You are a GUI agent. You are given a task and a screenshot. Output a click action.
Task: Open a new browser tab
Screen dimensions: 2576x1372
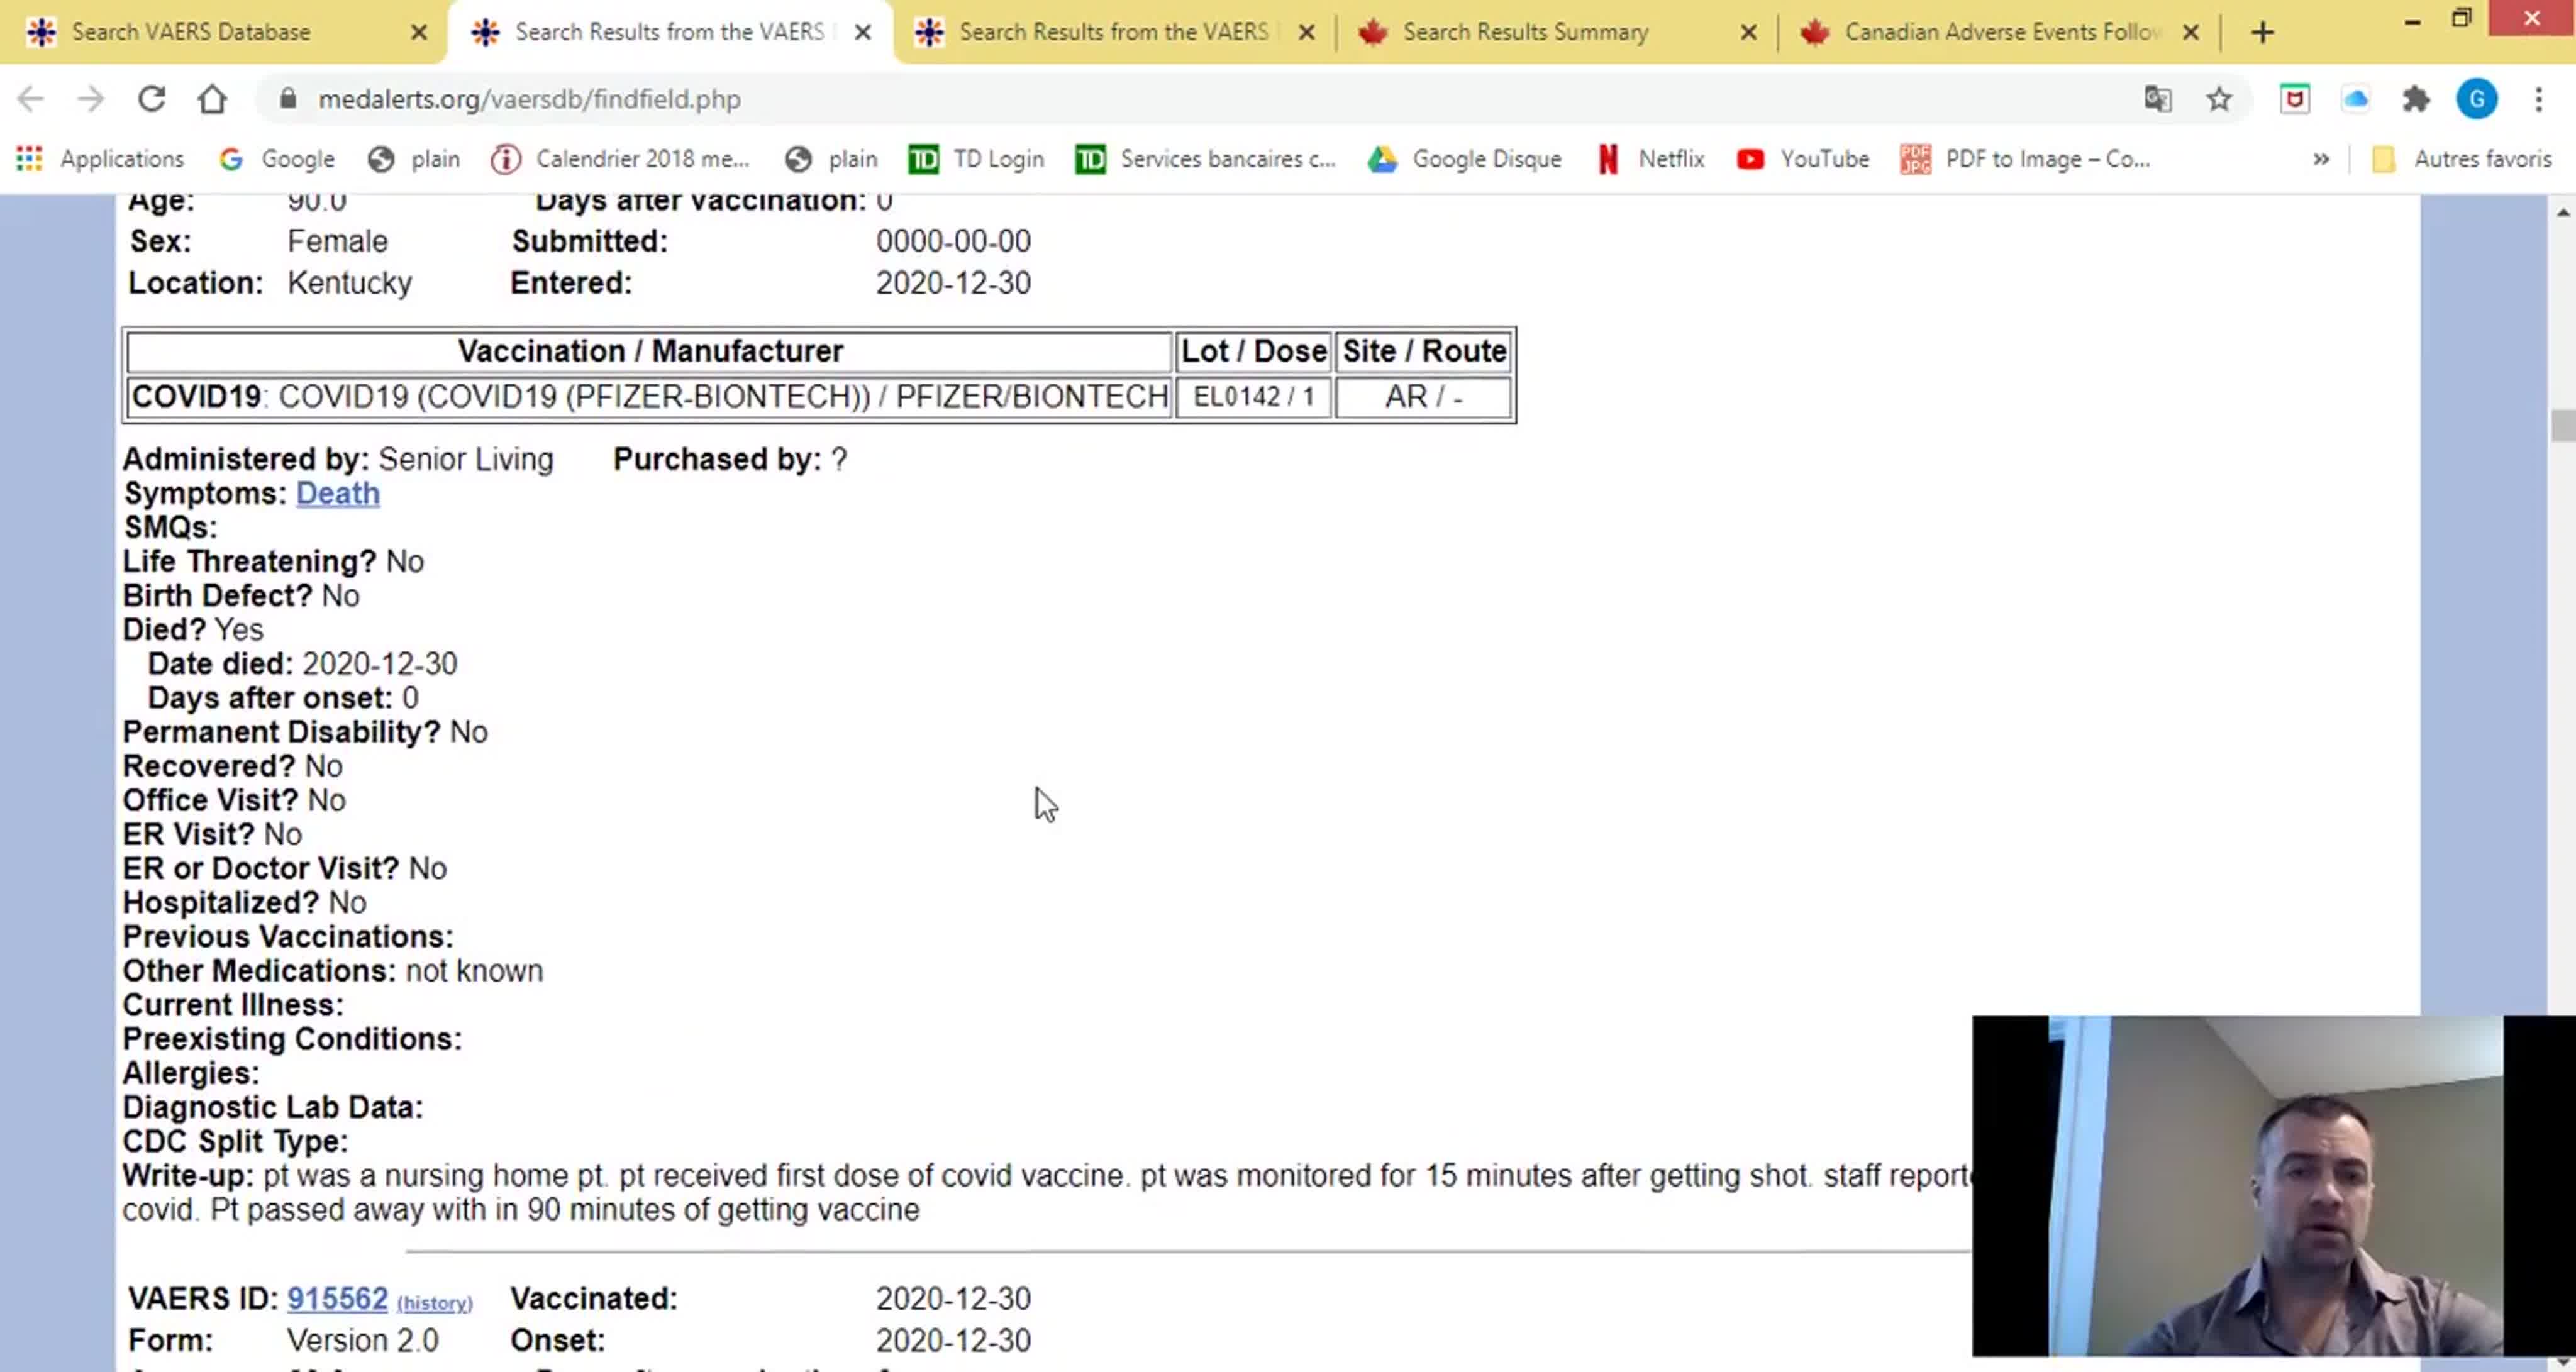point(2262,32)
